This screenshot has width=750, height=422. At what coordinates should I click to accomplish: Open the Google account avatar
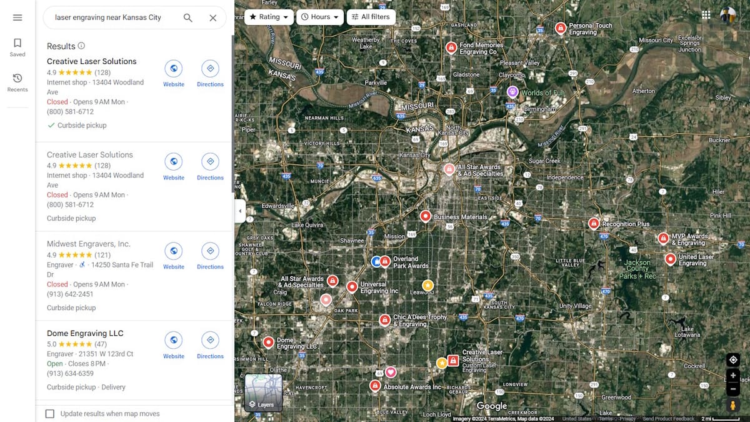tap(727, 15)
